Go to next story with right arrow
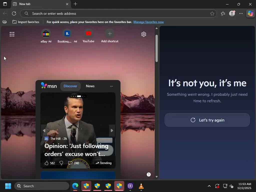This screenshot has width=256, height=192. 112,130
